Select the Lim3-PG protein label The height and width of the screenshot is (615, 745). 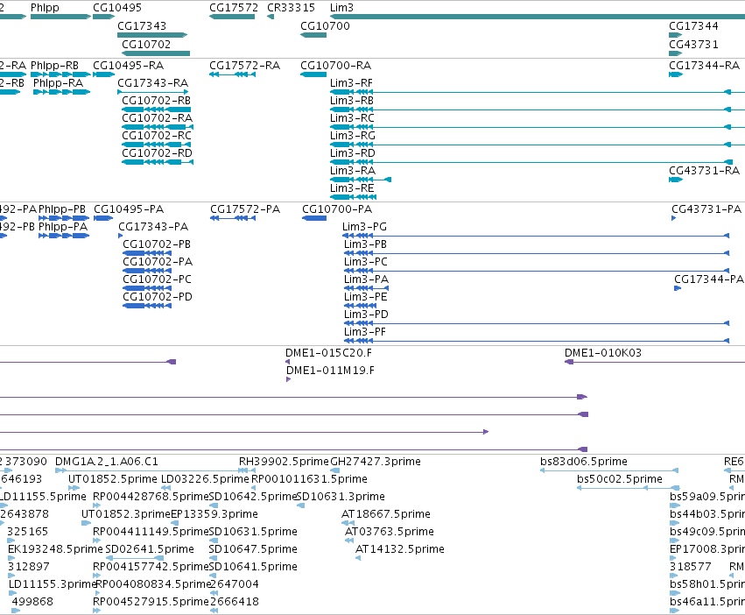(x=364, y=227)
